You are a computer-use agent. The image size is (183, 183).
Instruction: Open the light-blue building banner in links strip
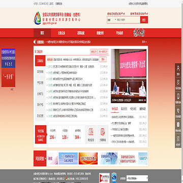[x=108, y=159]
